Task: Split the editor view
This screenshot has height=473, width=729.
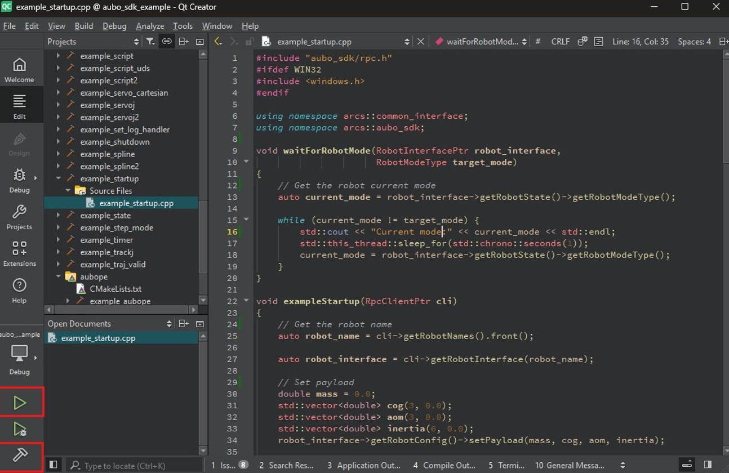Action: click(724, 42)
